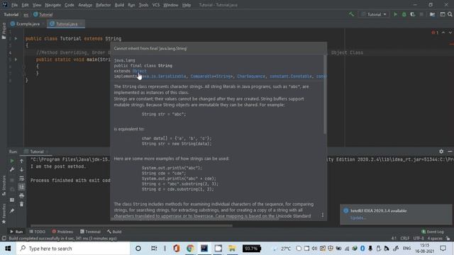Click run gutter arrow beside class Tutorial

click(16, 38)
